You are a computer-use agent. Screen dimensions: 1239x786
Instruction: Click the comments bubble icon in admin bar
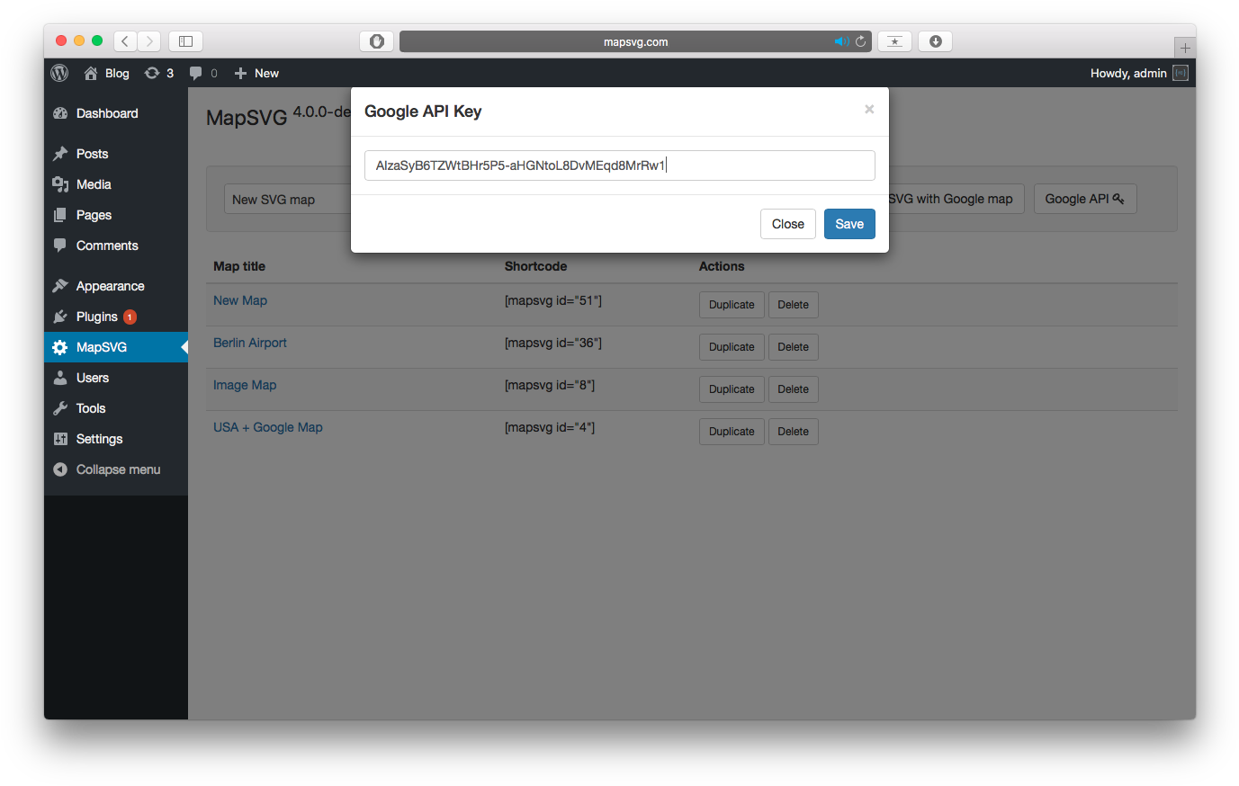coord(196,73)
